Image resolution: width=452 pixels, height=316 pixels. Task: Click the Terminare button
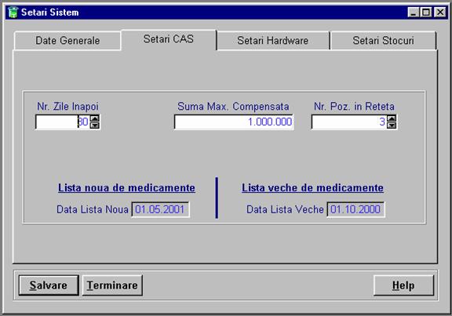(112, 285)
